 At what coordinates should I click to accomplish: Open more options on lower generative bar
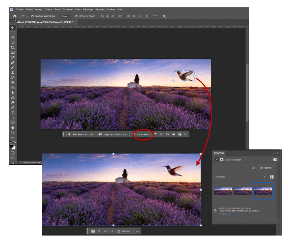(137, 231)
